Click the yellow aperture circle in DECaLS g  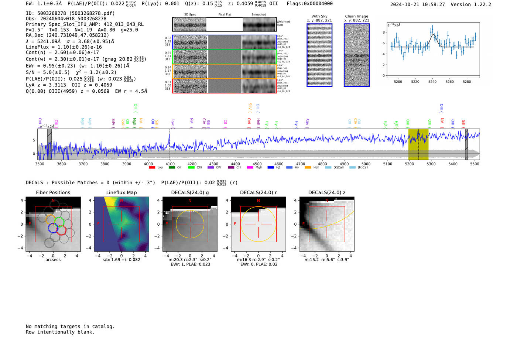[190, 224]
